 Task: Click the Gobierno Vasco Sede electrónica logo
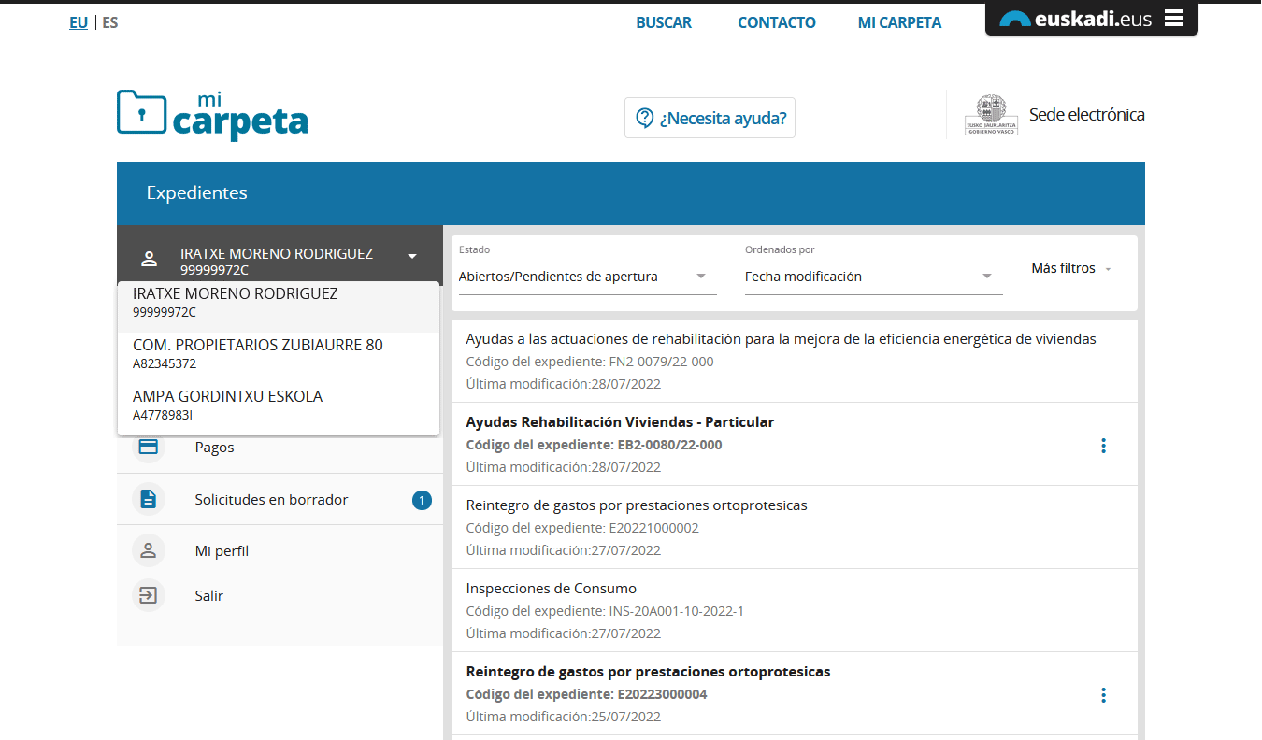[991, 115]
